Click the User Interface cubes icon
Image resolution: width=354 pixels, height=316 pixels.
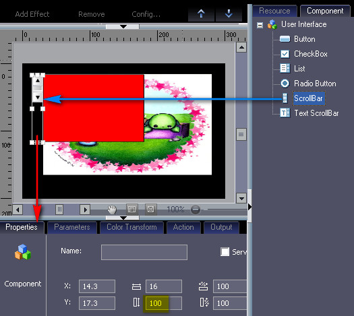(272, 24)
